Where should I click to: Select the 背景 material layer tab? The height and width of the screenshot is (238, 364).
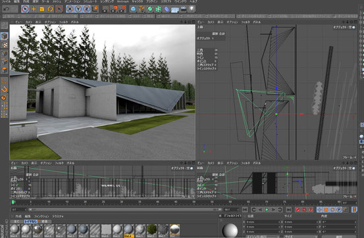point(45,222)
